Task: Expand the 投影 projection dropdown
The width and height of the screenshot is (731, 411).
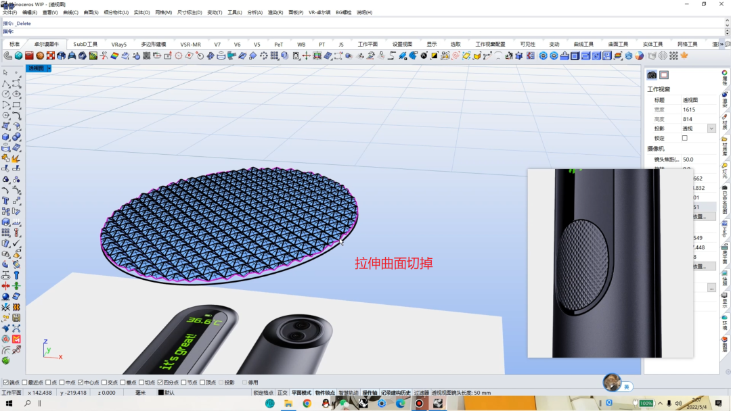Action: tap(711, 128)
